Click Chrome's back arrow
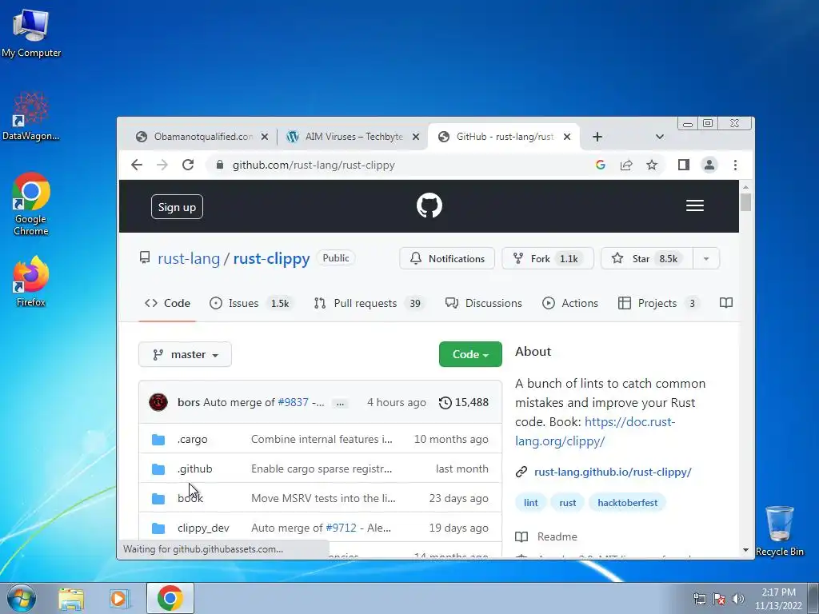The width and height of the screenshot is (819, 614). pos(137,165)
